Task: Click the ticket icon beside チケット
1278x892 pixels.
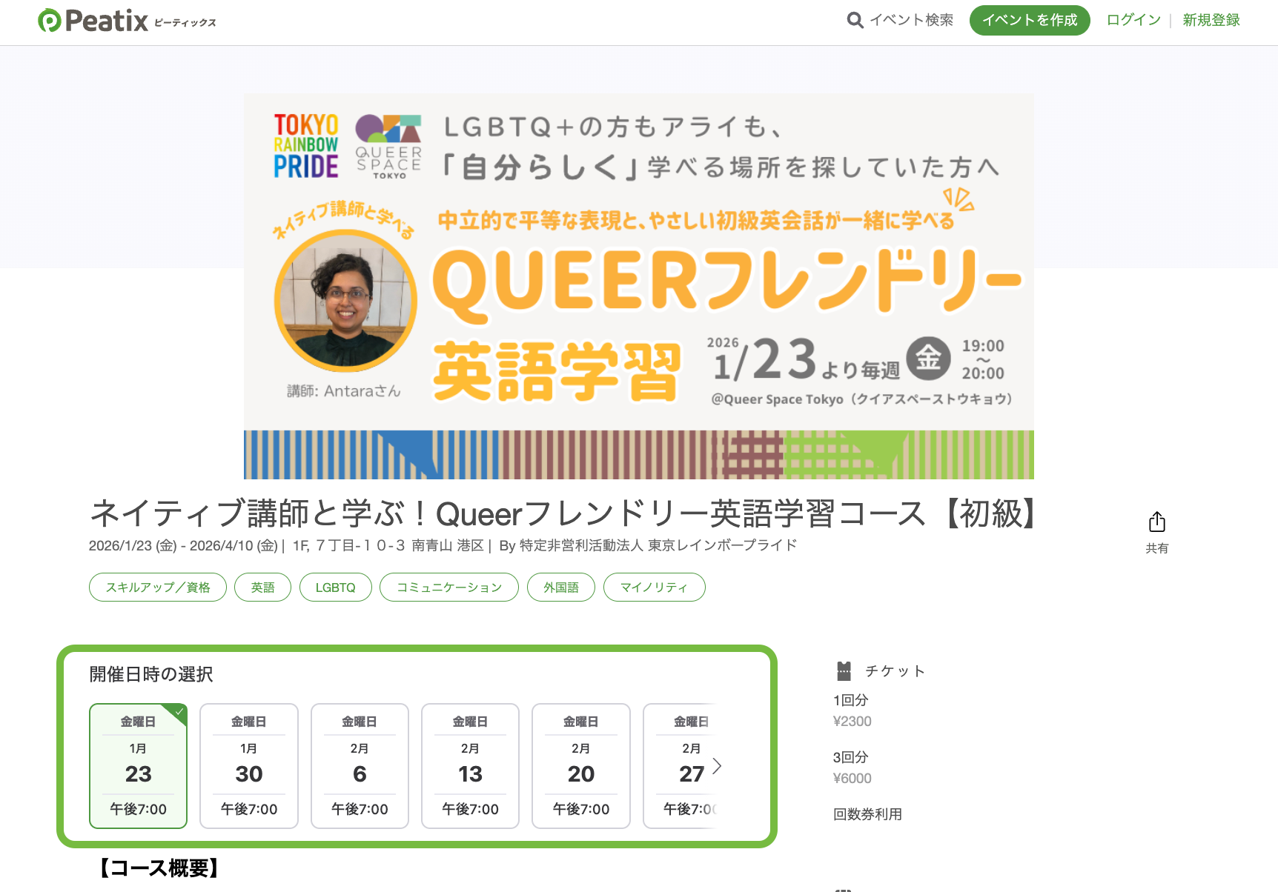Action: pyautogui.click(x=844, y=671)
